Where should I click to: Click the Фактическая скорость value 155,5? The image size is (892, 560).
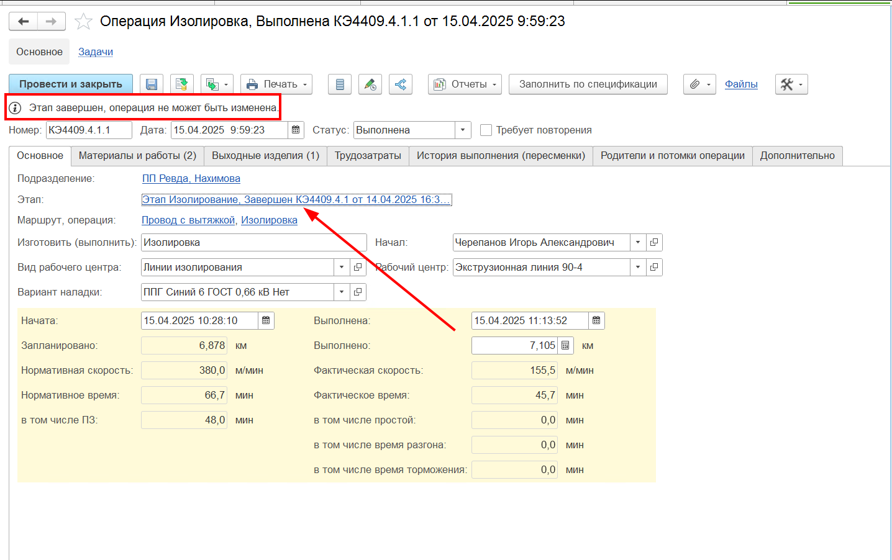(x=514, y=370)
